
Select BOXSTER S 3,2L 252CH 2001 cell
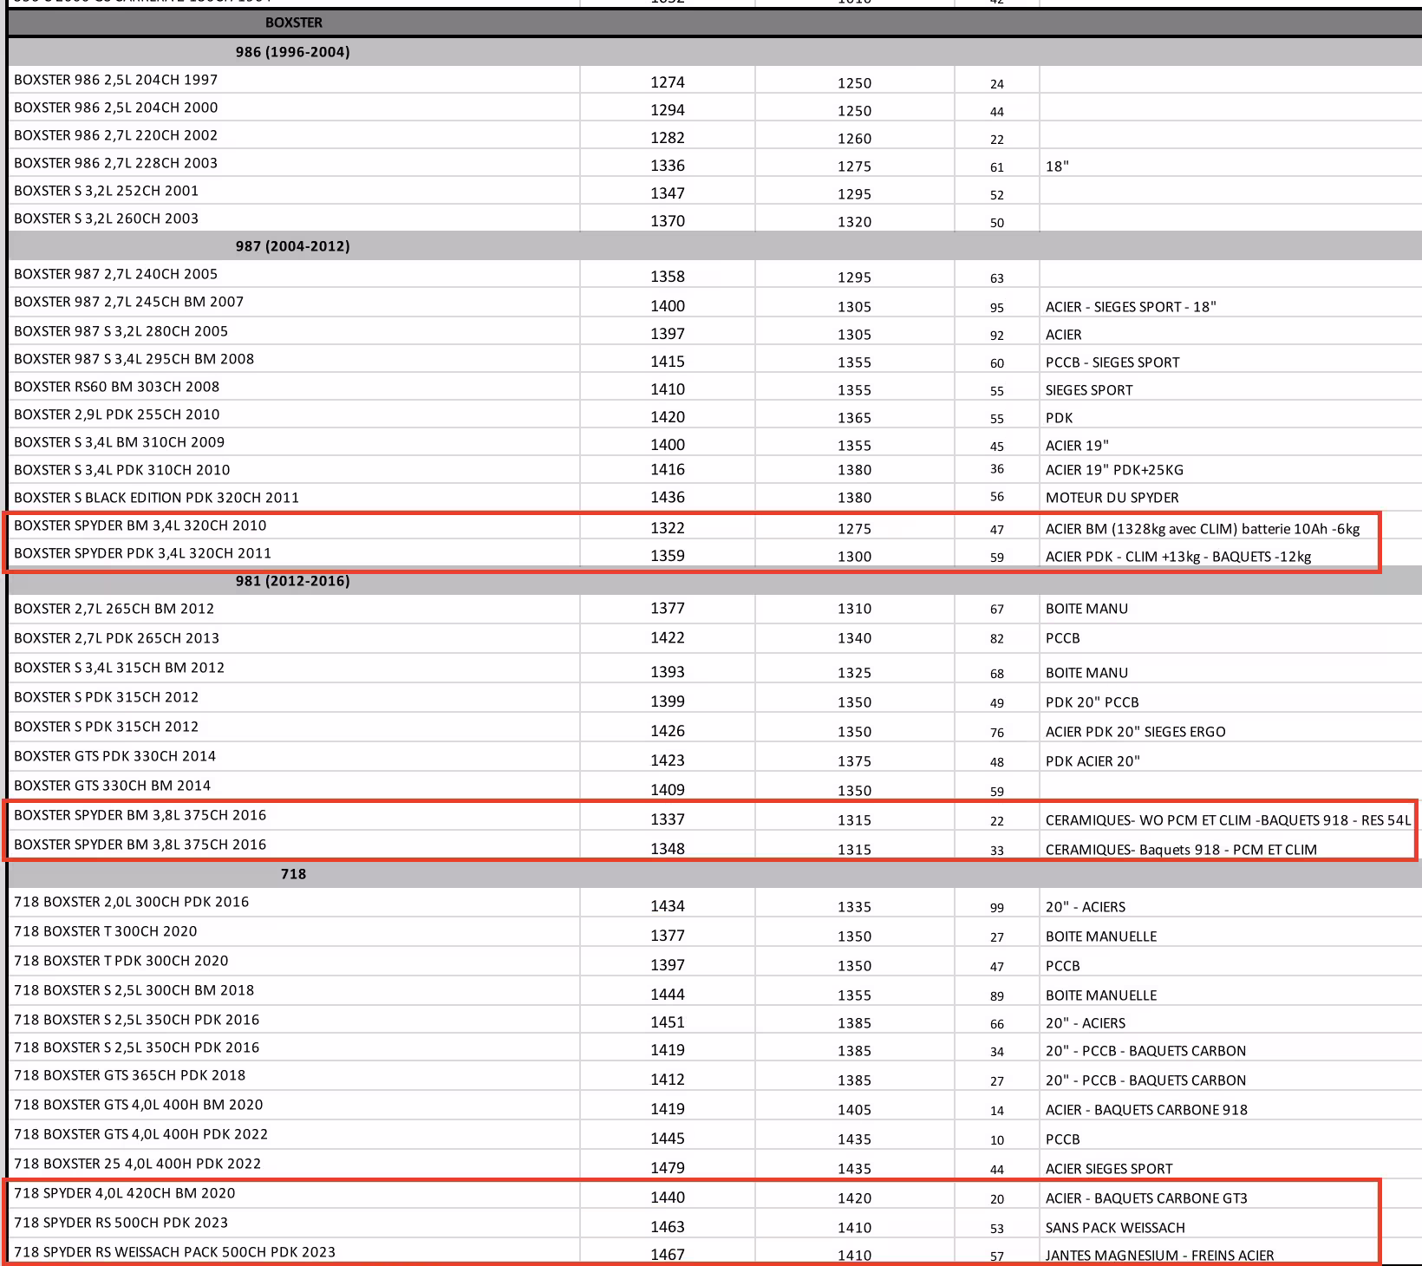pos(293,191)
